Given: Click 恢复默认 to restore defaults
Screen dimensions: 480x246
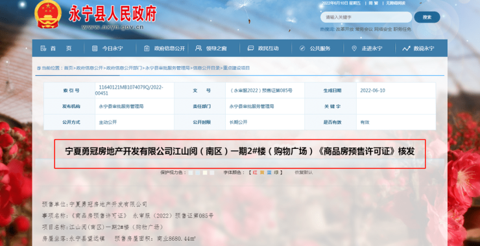Looking at the screenshot, I should tap(304, 172).
